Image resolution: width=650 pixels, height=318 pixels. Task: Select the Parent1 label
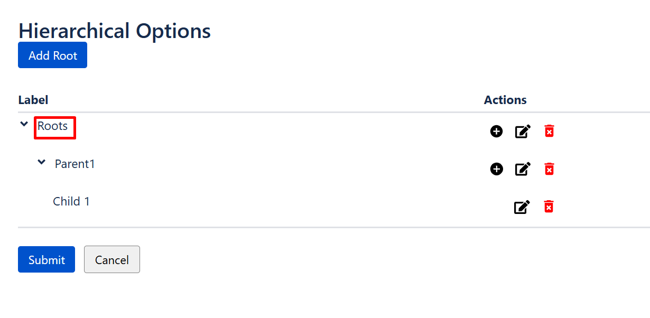pyautogui.click(x=75, y=164)
